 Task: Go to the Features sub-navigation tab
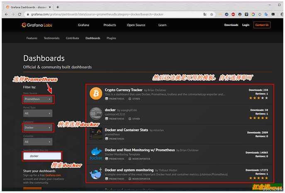pos(32,38)
